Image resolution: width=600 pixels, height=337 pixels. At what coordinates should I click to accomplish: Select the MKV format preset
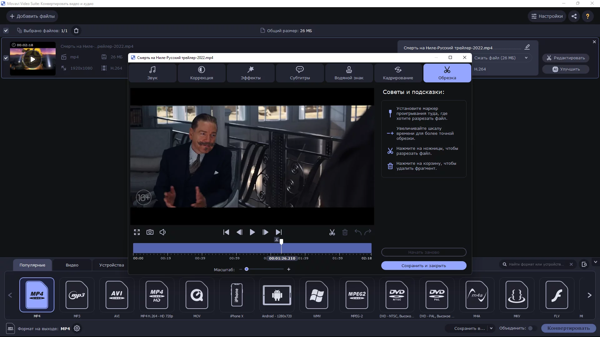click(517, 295)
